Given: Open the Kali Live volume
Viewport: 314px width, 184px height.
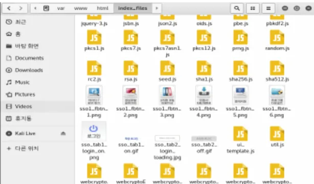Looking at the screenshot, I should pyautogui.click(x=38, y=133).
